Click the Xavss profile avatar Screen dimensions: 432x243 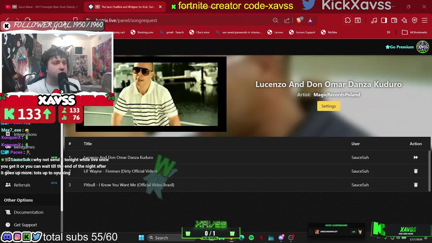[x=423, y=47]
